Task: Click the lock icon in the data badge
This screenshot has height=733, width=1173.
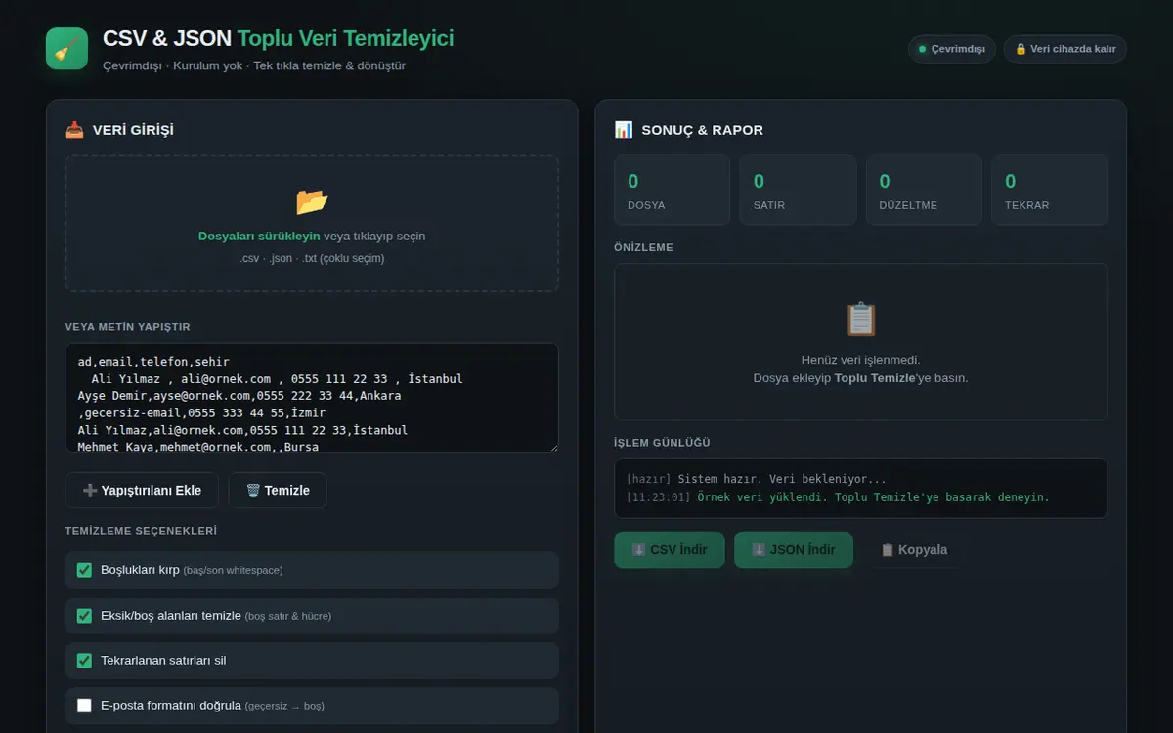Action: tap(1021, 49)
